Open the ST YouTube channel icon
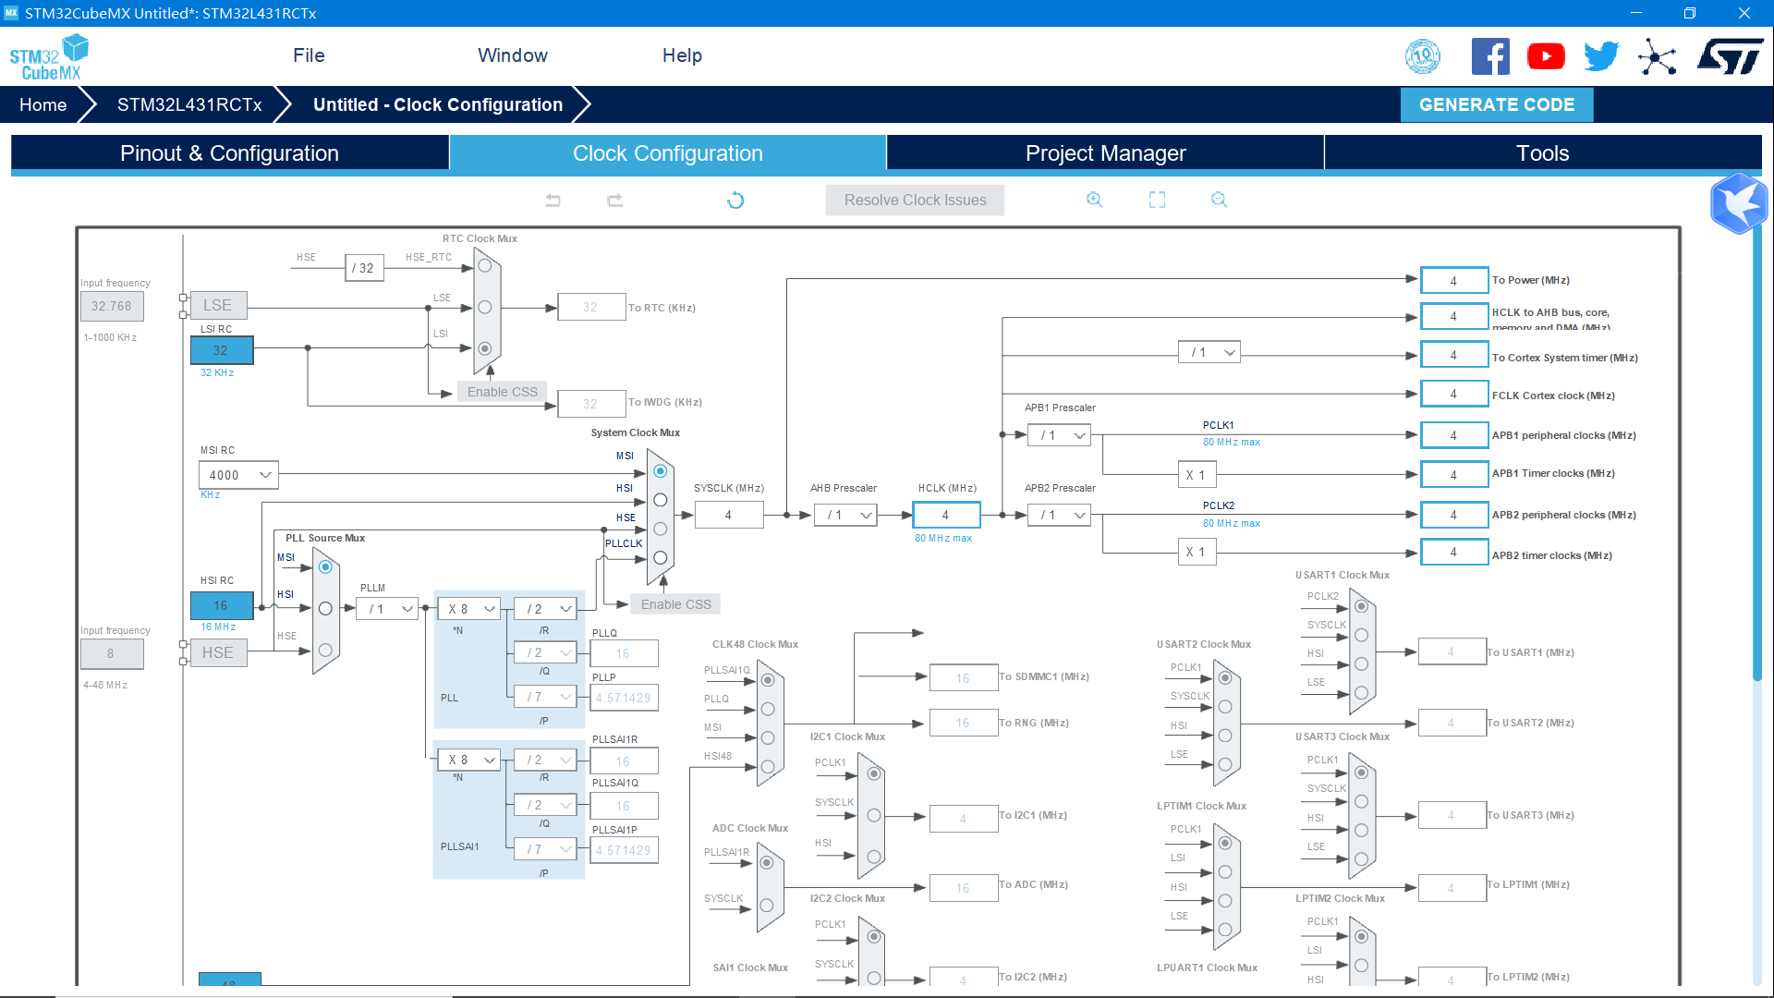1774x998 pixels. click(x=1545, y=56)
